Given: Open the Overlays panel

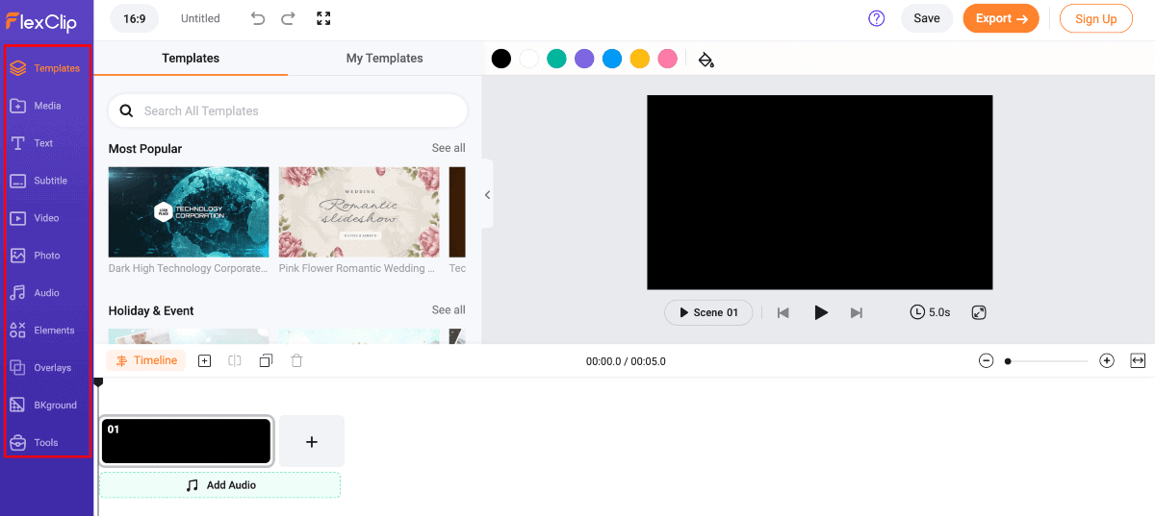Looking at the screenshot, I should coord(51,368).
